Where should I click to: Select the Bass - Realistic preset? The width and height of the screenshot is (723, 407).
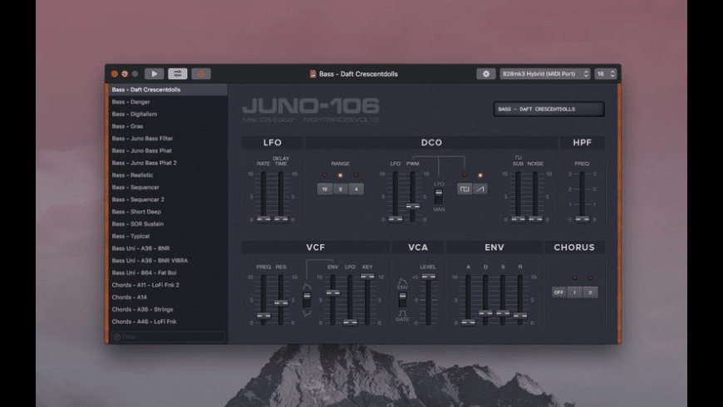(x=168, y=175)
